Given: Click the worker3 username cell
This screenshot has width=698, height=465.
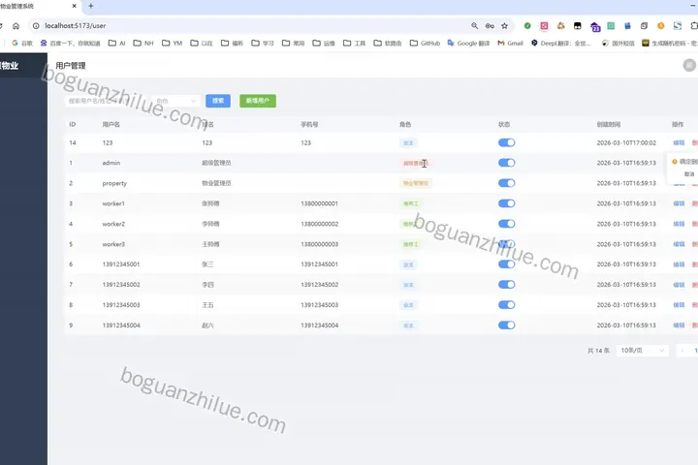Looking at the screenshot, I should 113,244.
